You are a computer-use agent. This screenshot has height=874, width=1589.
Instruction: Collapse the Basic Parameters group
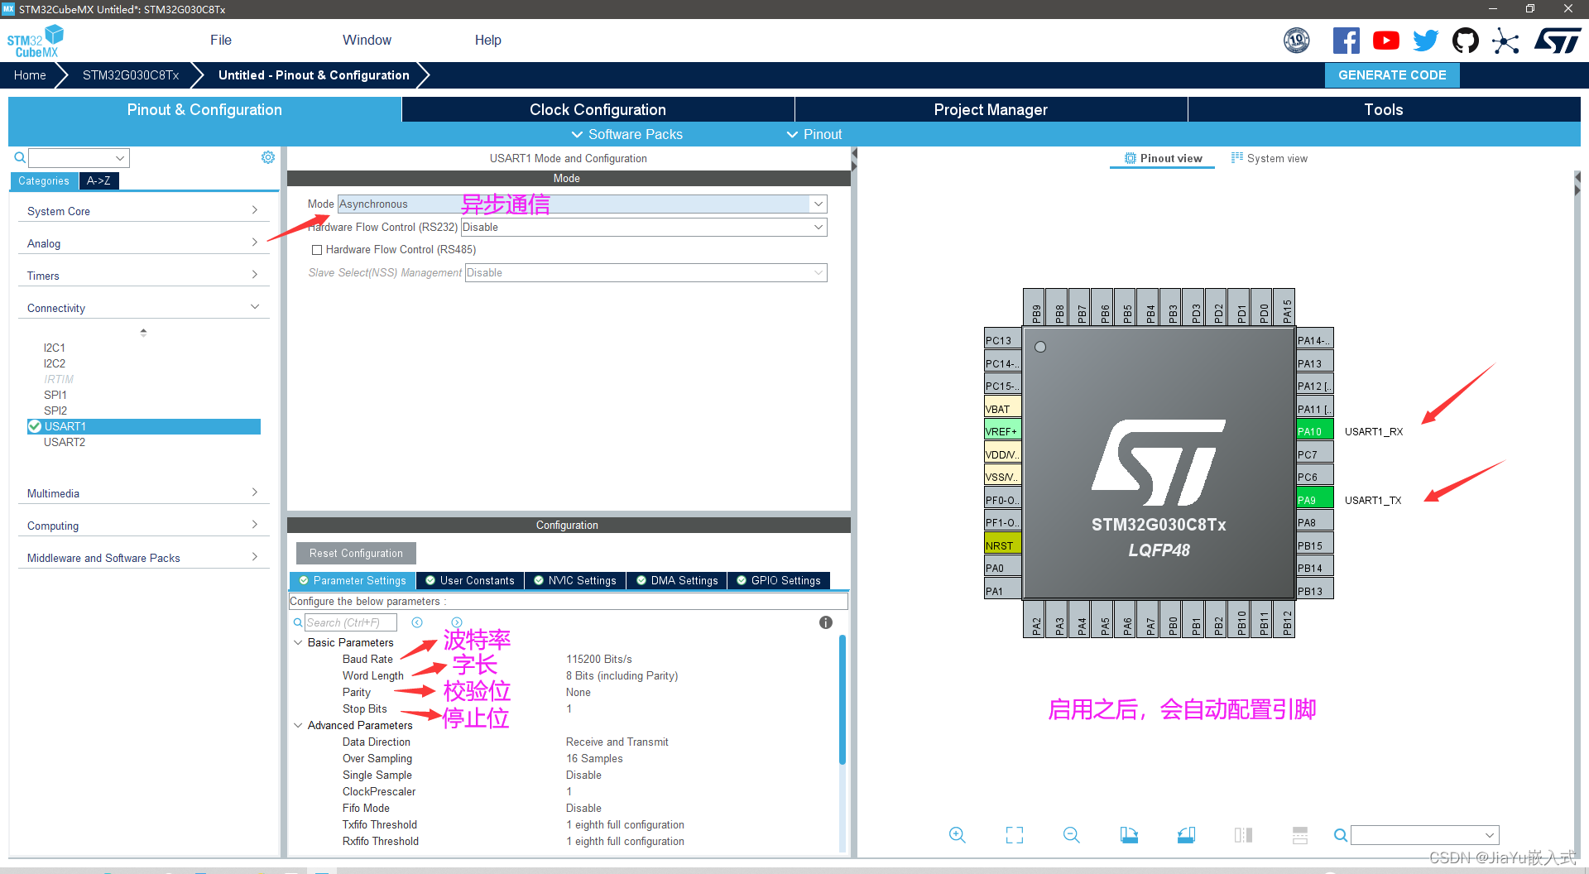pos(298,642)
